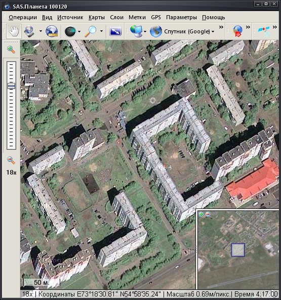The height and width of the screenshot is (300, 281).
Task: Zoom out using the red minus magnifier
Action: click(11, 160)
